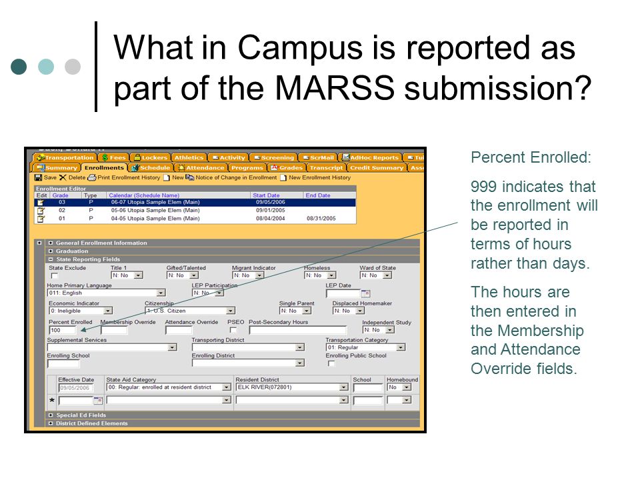640x480 pixels.
Task: Open the Homebound dropdown showing No
Action: click(407, 387)
